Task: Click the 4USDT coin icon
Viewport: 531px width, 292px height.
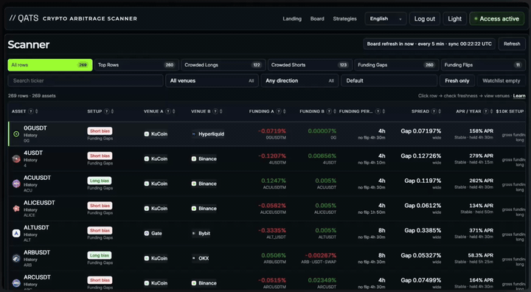Action: pyautogui.click(x=16, y=159)
